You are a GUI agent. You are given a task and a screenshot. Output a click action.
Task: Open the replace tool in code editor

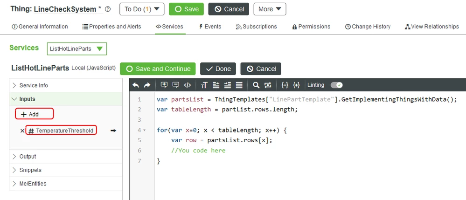[268, 85]
